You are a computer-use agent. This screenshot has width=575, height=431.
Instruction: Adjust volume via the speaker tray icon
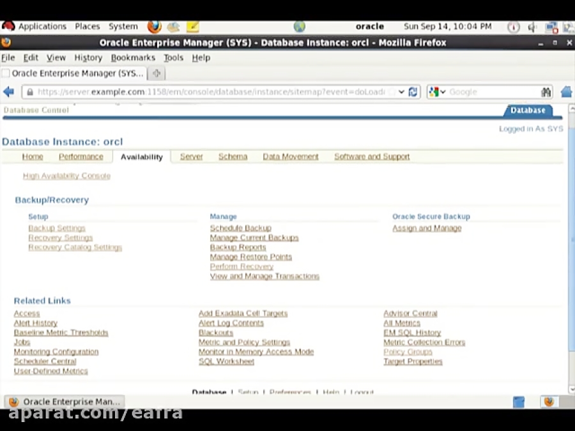[532, 26]
